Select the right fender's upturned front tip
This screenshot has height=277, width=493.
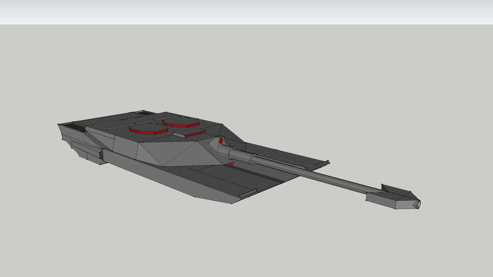coord(325,162)
